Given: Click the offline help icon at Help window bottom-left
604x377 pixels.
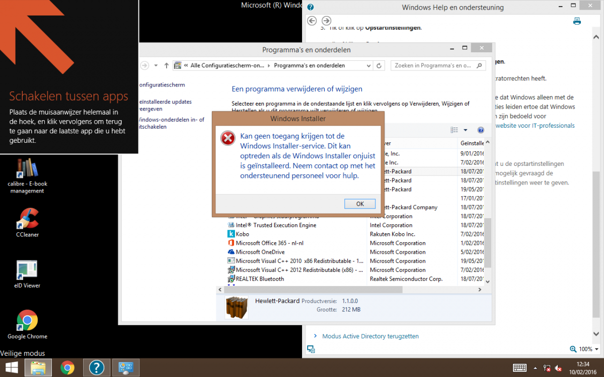Looking at the screenshot, I should [311, 349].
